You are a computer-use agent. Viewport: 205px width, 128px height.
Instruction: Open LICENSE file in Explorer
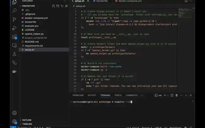44,30
